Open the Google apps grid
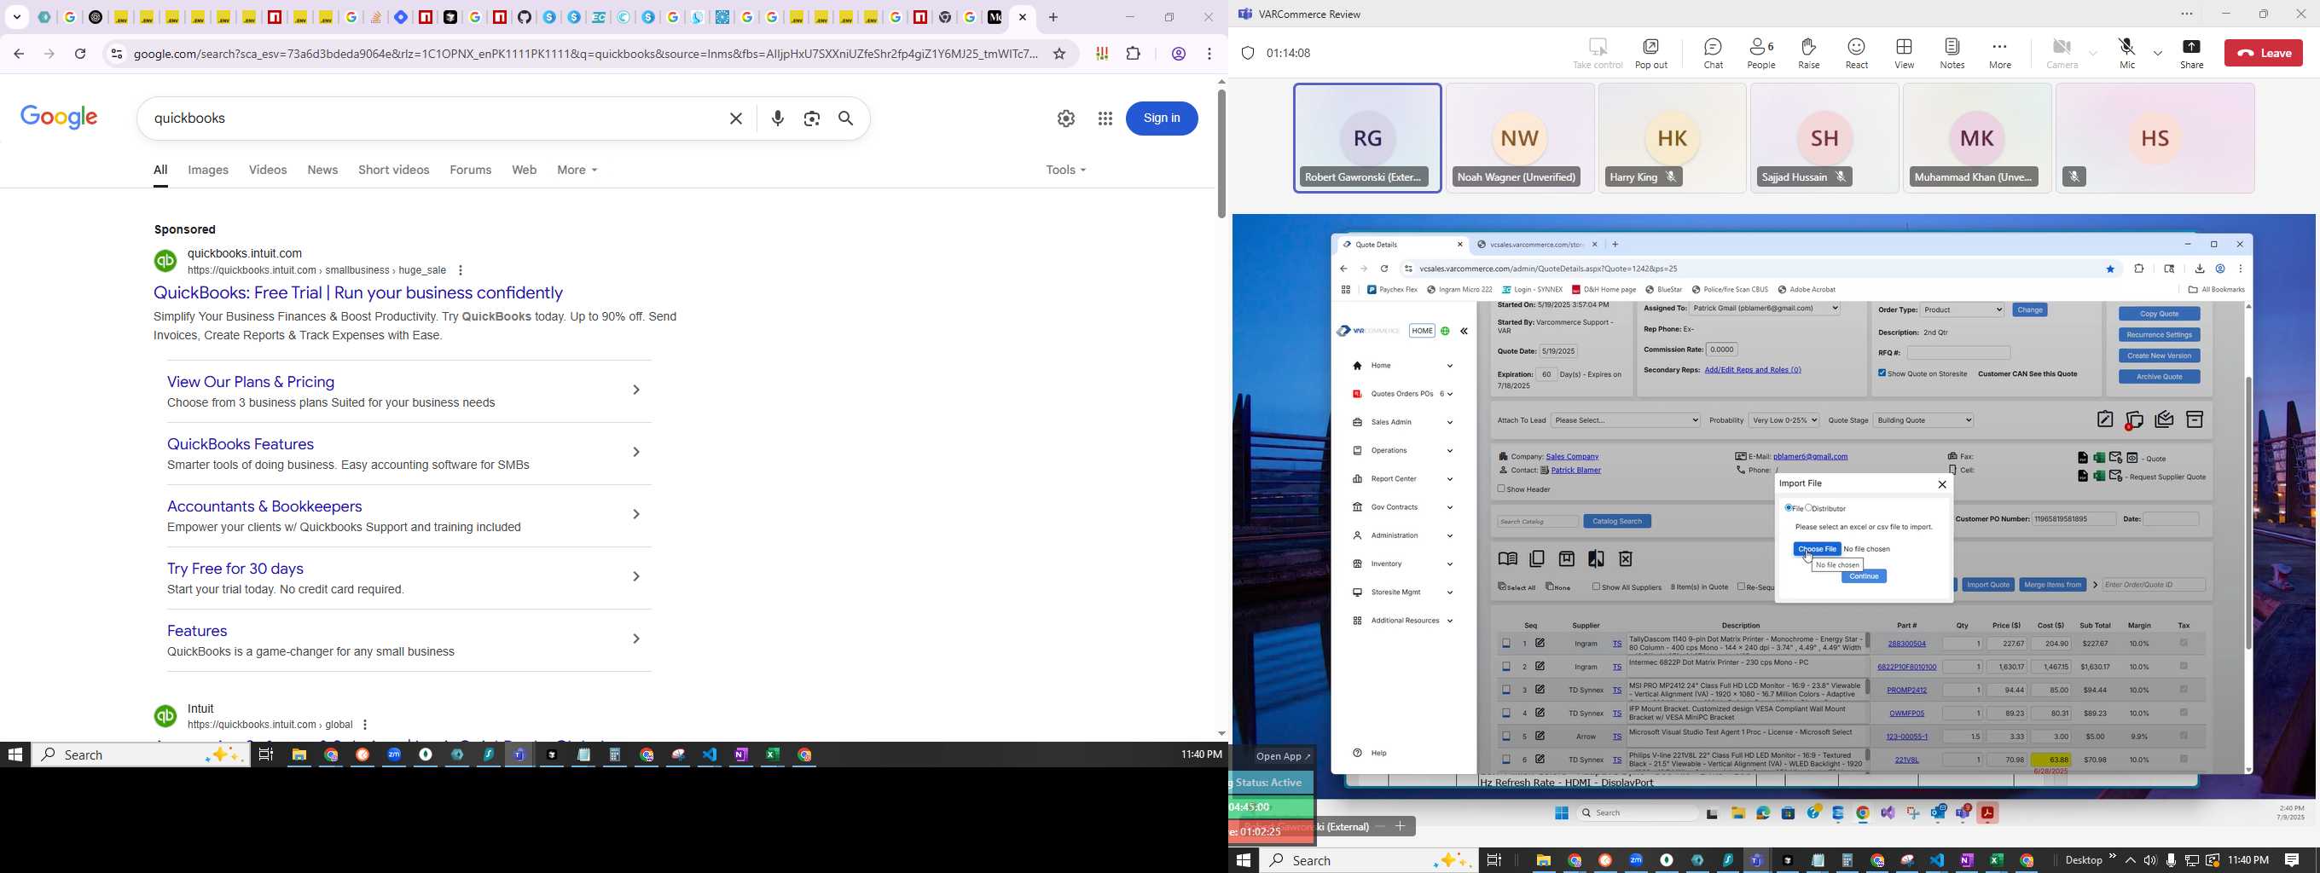Image resolution: width=2320 pixels, height=873 pixels. click(x=1105, y=119)
